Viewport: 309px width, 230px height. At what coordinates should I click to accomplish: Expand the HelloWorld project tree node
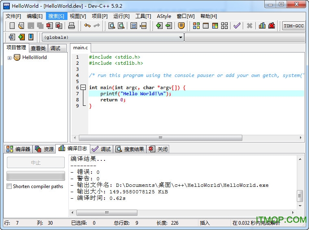[9, 58]
